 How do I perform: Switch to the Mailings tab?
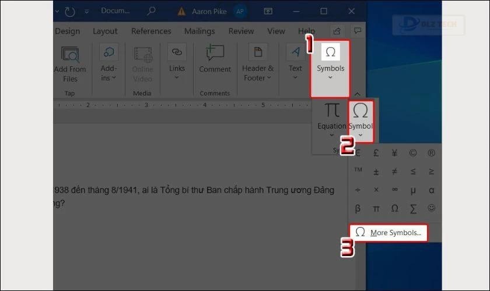pos(199,31)
